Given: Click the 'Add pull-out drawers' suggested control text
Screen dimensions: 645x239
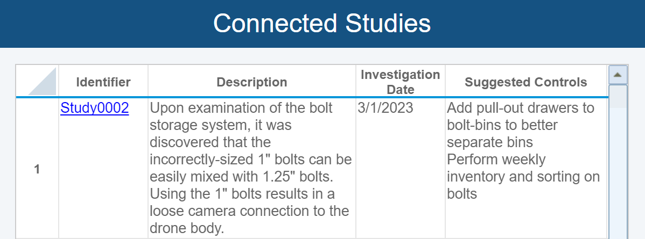Looking at the screenshot, I should tap(520, 108).
